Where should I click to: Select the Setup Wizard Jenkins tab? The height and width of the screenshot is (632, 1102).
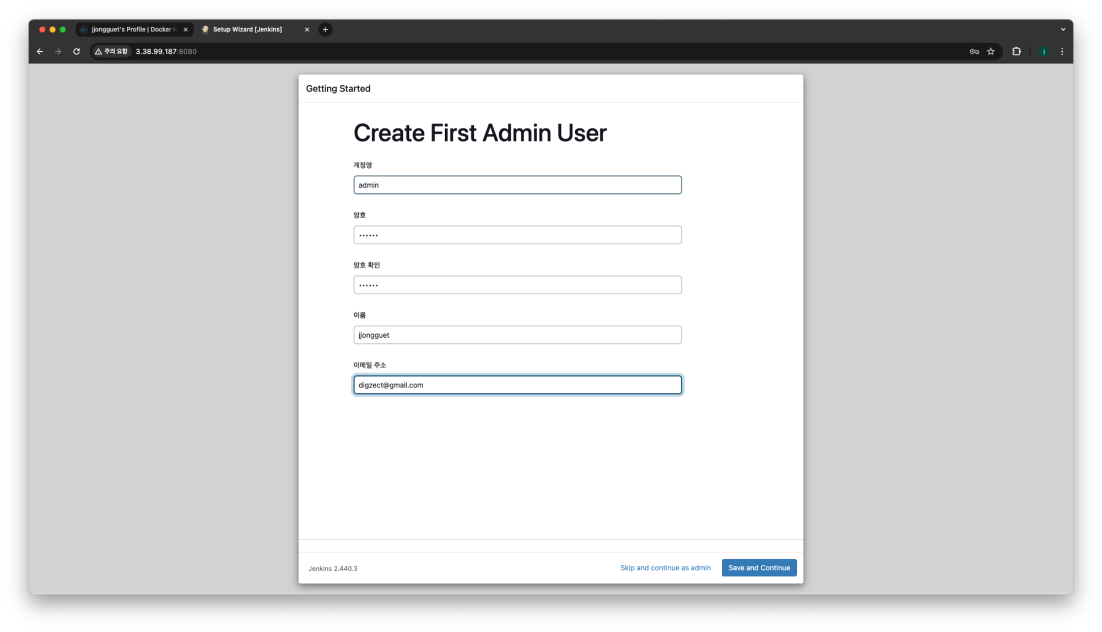(x=248, y=30)
